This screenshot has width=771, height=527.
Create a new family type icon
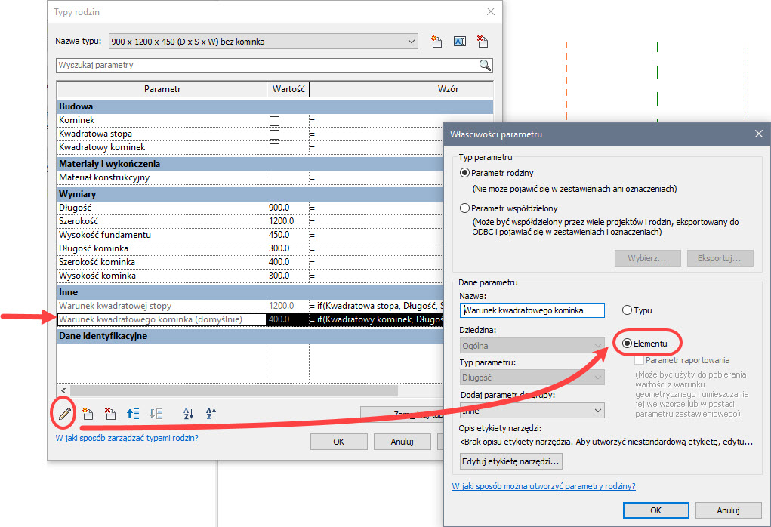436,42
